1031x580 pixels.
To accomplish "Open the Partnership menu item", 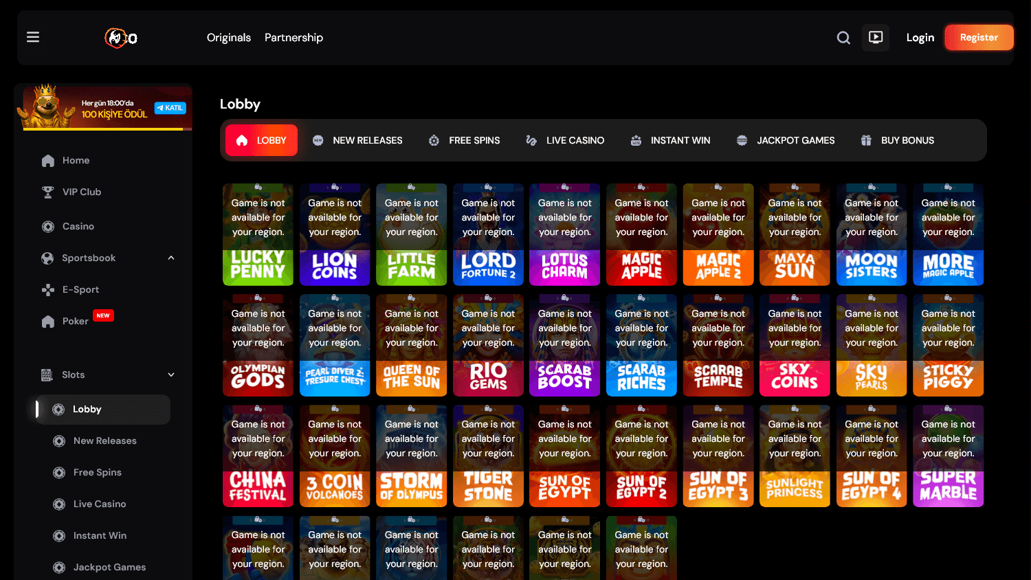I will 293,37.
